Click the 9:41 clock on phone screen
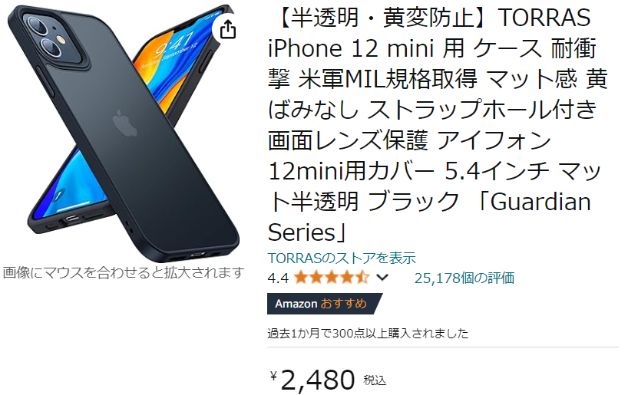 click(x=174, y=44)
